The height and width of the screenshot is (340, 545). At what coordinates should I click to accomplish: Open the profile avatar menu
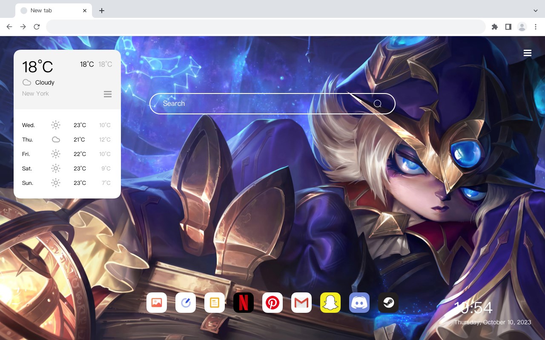522,27
